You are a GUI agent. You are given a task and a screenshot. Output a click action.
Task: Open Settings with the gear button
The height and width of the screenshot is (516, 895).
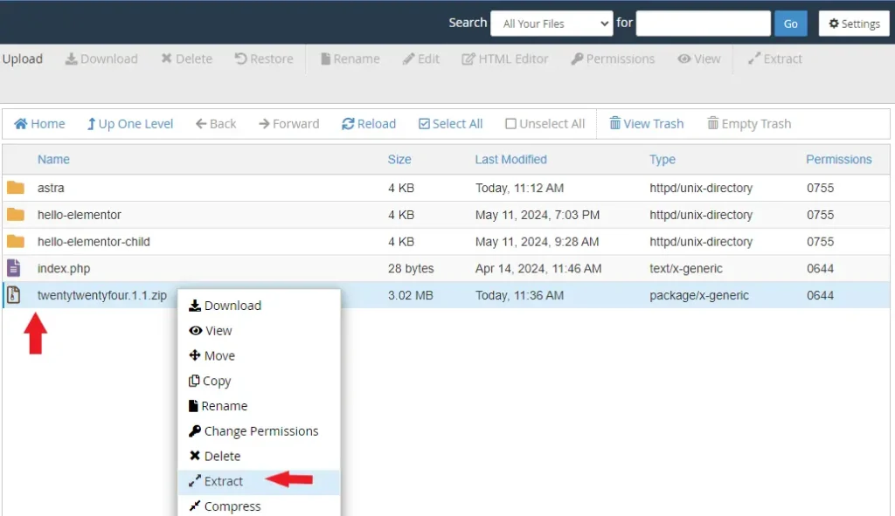tap(853, 24)
